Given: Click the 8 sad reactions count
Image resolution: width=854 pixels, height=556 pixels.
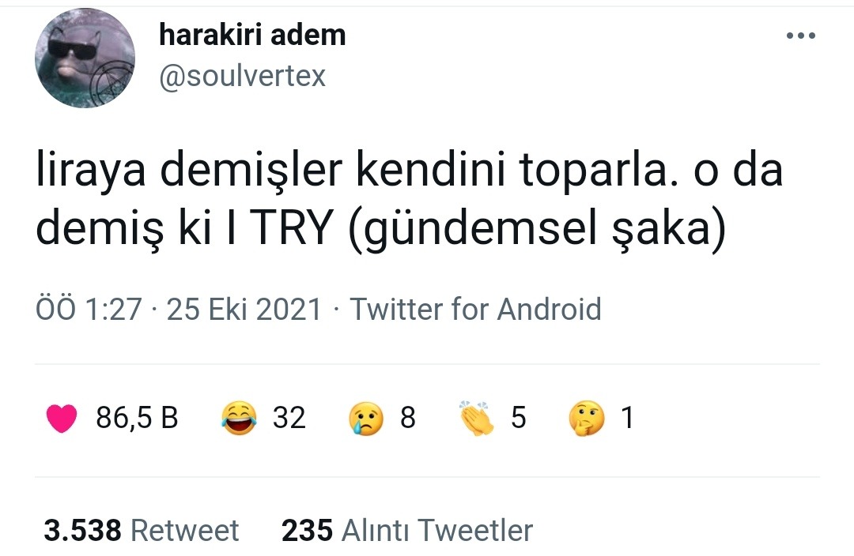Looking at the screenshot, I should coord(407,418).
